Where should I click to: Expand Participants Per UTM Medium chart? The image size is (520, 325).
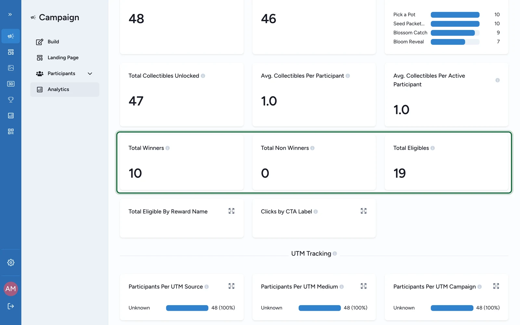364,286
